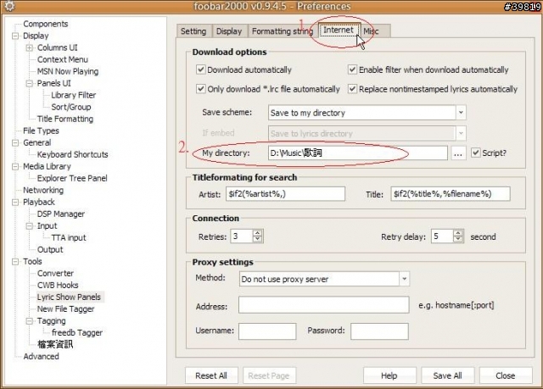Image resolution: width=543 pixels, height=389 pixels.
Task: Select Sort/Group in the tree
Action: (71, 107)
